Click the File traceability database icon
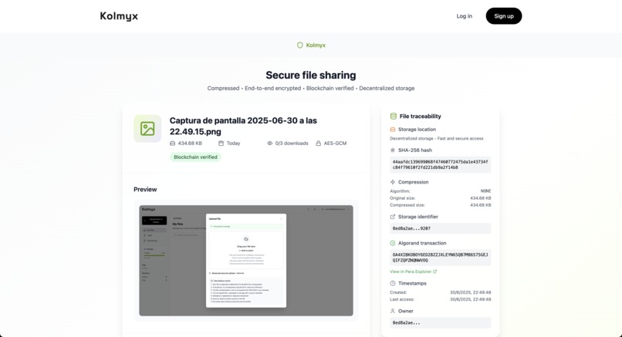Image resolution: width=622 pixels, height=337 pixels. 393,116
